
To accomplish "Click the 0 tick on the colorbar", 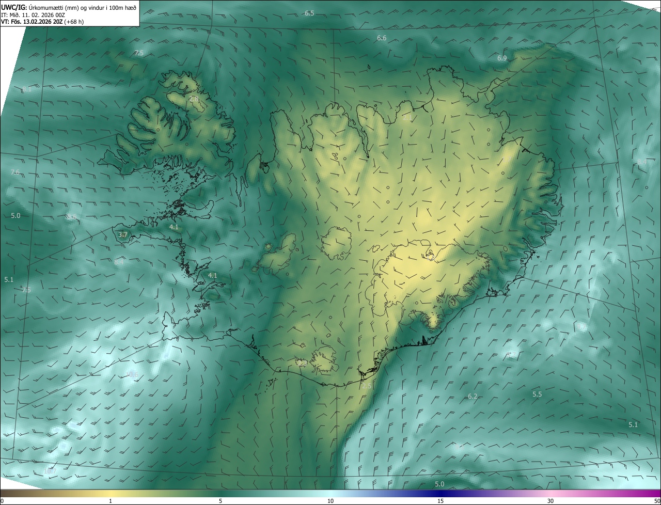I will tap(2, 501).
